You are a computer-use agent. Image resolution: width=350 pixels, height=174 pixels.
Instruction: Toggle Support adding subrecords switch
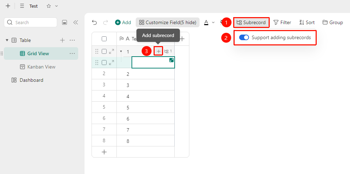[x=244, y=38]
